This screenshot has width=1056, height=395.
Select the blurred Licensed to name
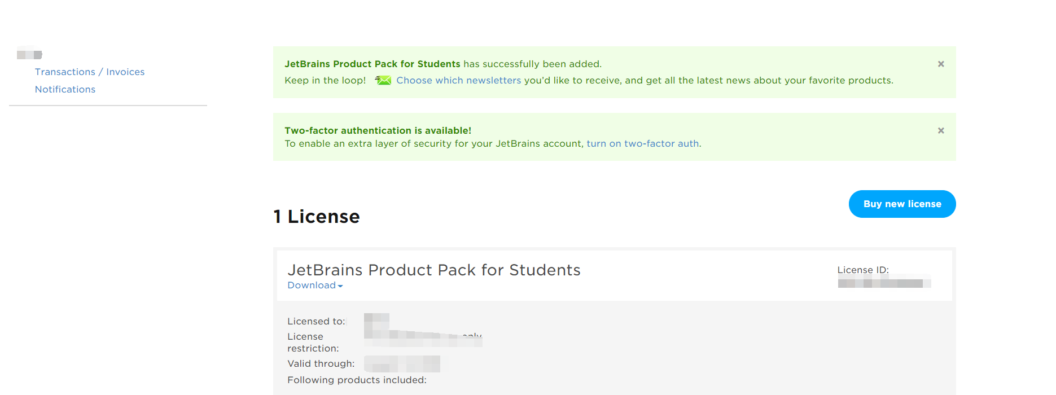[x=376, y=321]
